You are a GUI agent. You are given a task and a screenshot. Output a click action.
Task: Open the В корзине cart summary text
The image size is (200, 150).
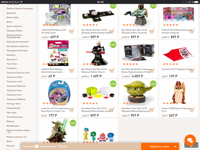(x=45, y=146)
